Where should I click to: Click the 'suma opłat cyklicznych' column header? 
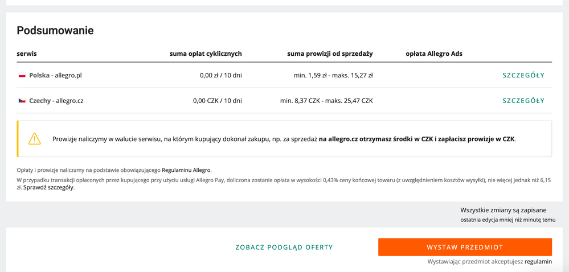pyautogui.click(x=206, y=53)
